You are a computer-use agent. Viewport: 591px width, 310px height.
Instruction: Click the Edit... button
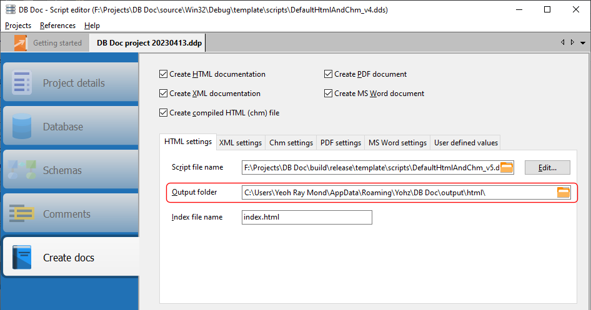coord(548,167)
